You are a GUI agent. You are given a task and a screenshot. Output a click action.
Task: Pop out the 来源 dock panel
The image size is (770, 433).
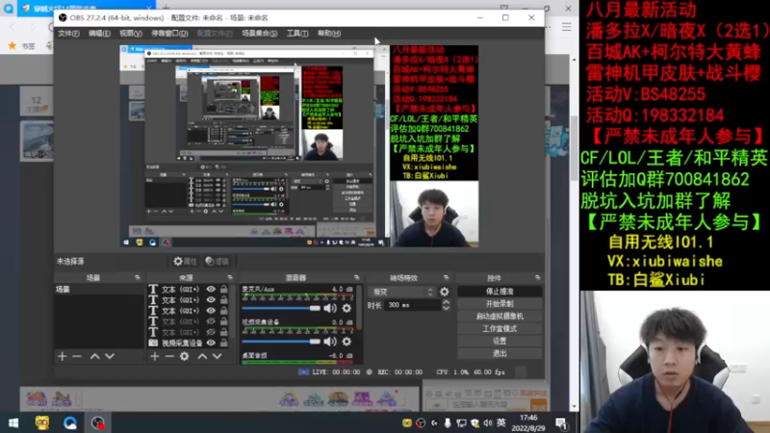[x=229, y=278]
